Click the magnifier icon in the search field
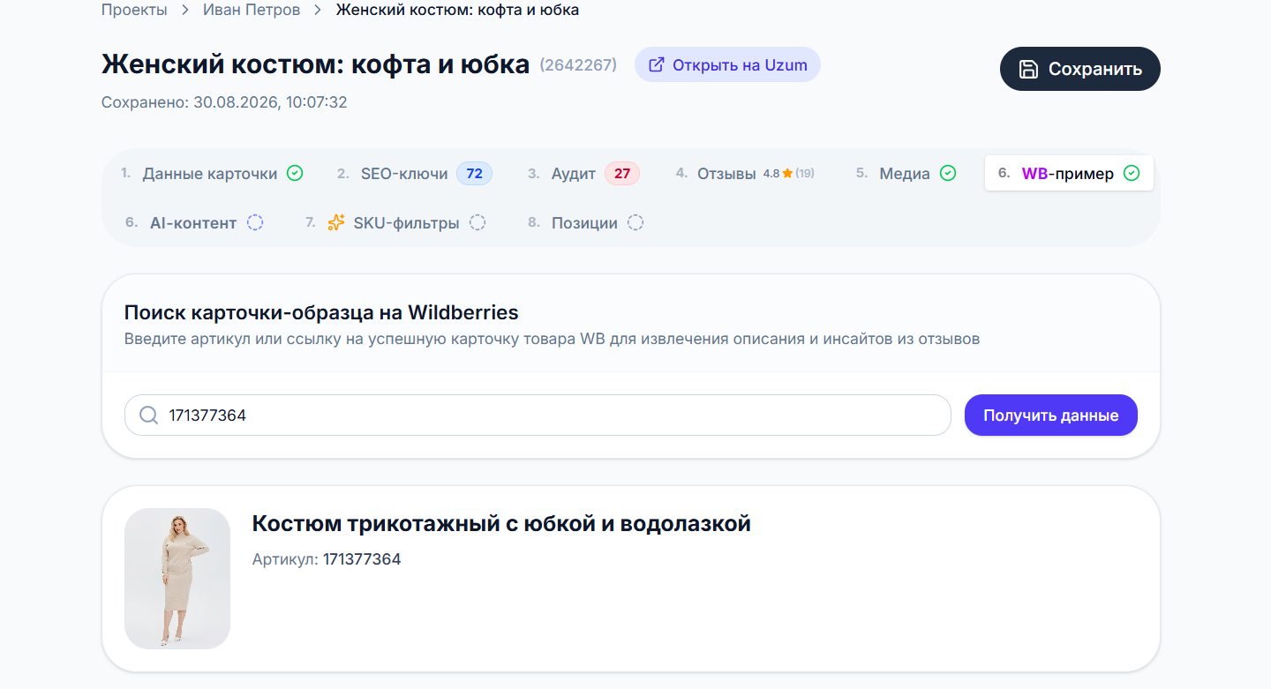The width and height of the screenshot is (1271, 689). tap(149, 415)
